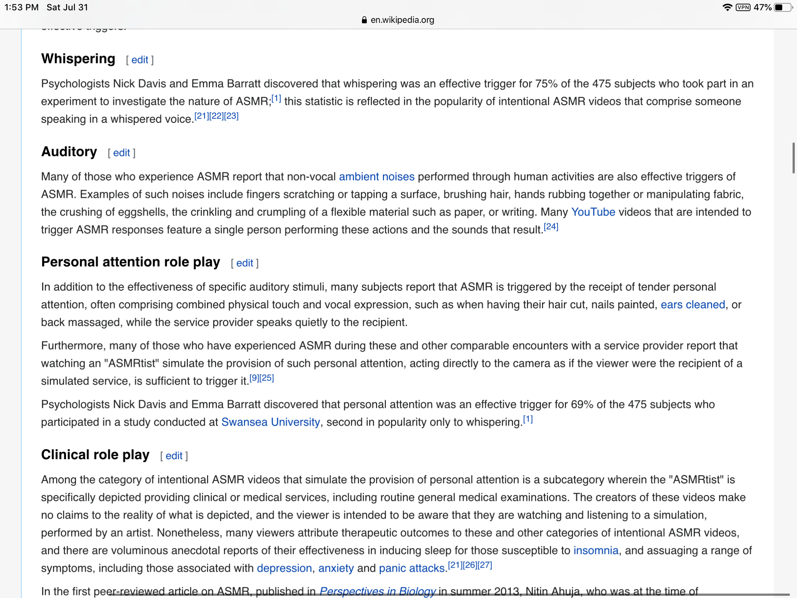Edit the Clinical role play section
The width and height of the screenshot is (797, 598).
(174, 456)
